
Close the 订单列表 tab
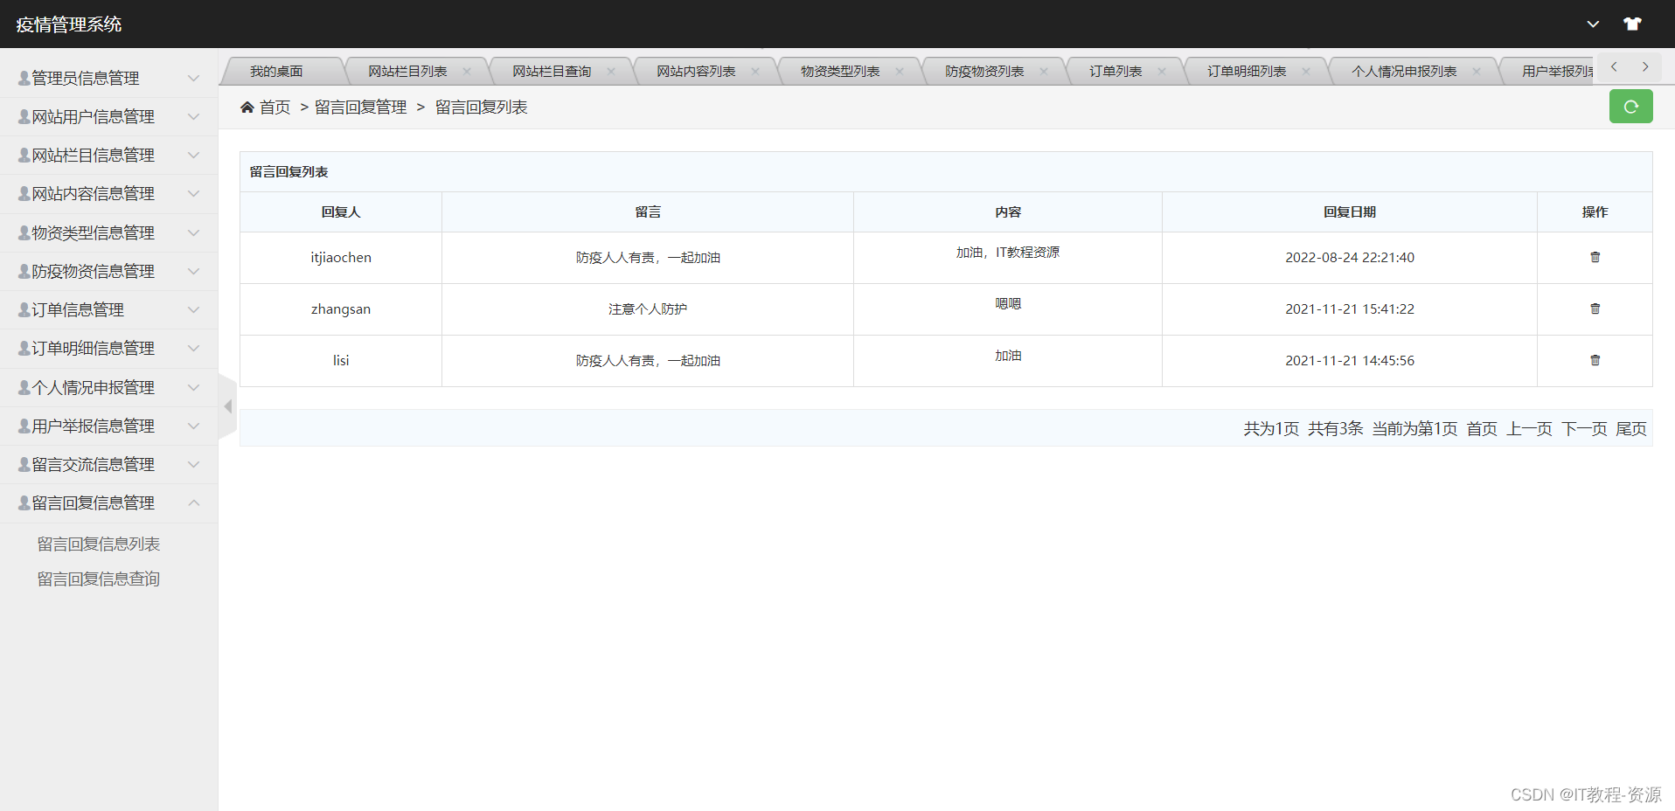(1162, 72)
